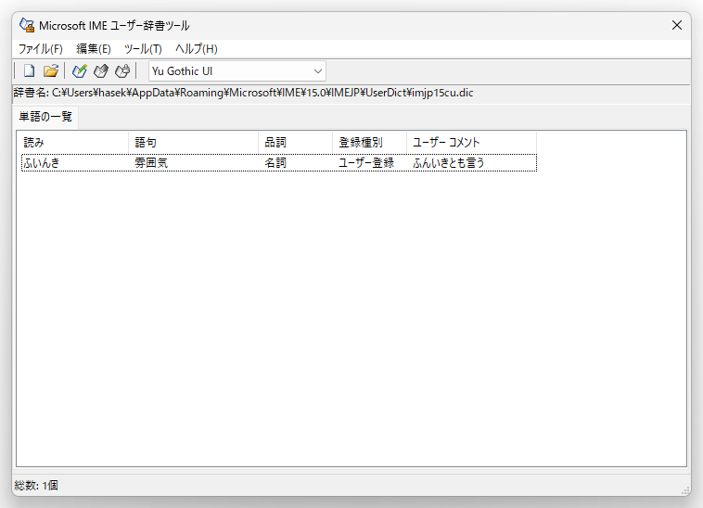The image size is (703, 508).
Task: Click the 総数: 1個 status bar text
Action: click(36, 486)
